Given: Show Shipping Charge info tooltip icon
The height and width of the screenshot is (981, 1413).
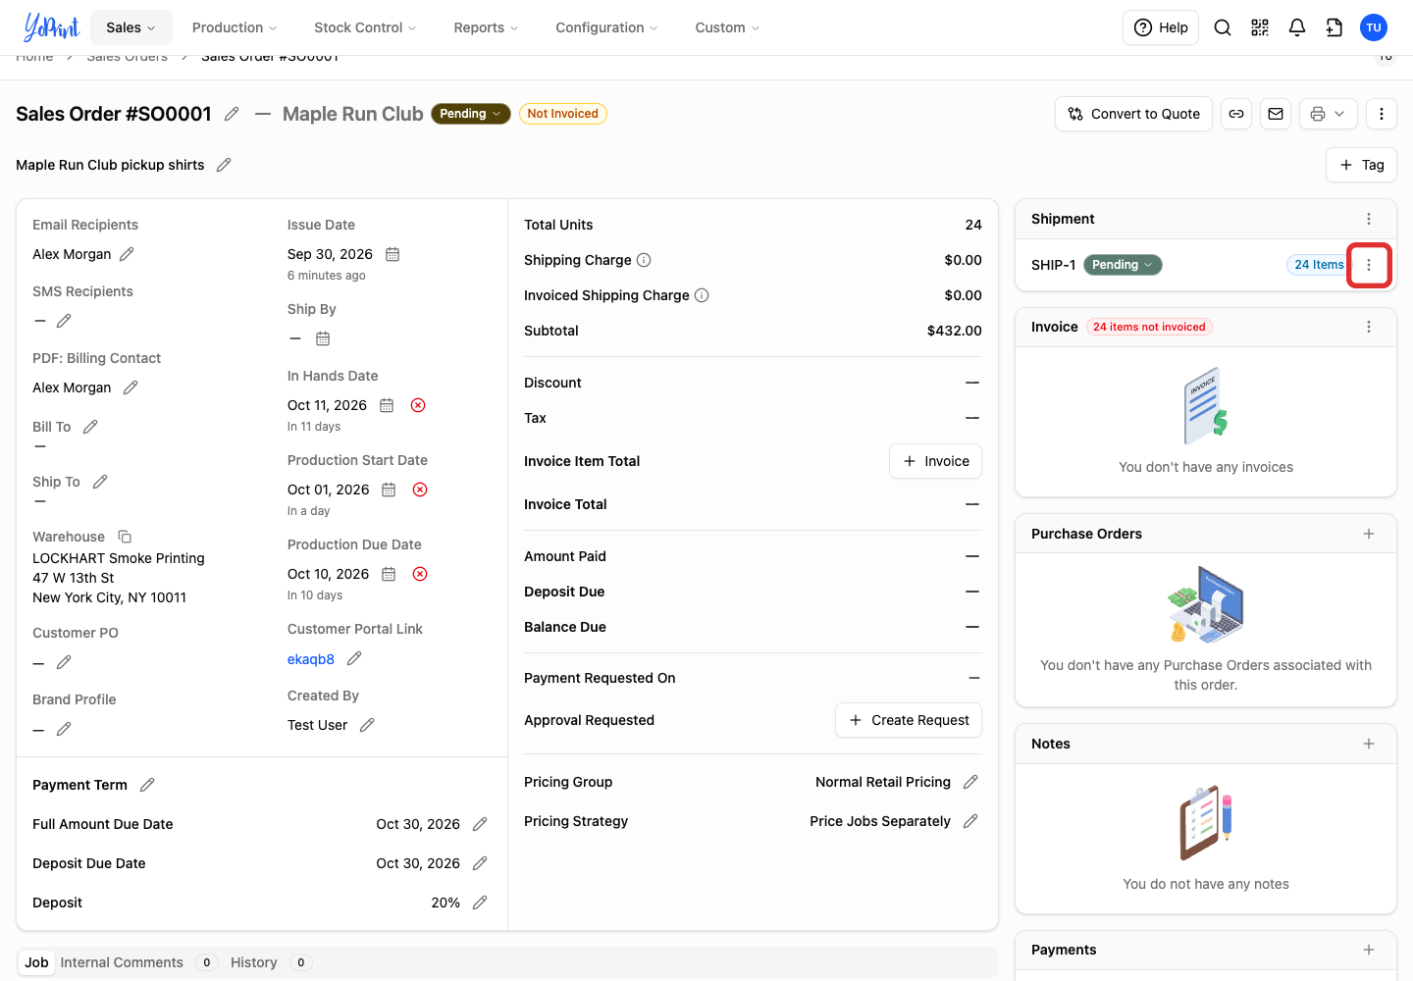Looking at the screenshot, I should [x=644, y=260].
